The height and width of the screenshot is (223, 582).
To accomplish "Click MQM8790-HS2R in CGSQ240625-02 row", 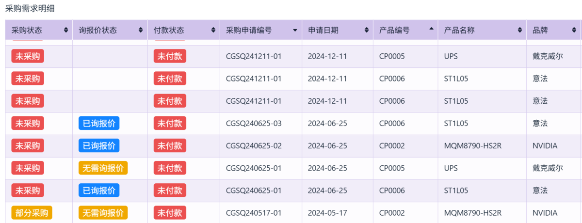I will click(x=473, y=146).
